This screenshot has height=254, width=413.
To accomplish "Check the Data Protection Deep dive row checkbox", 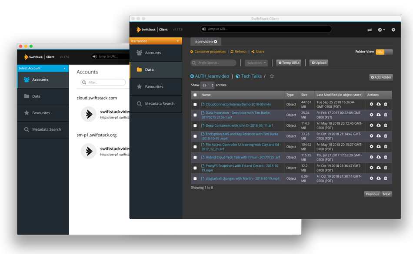I will pos(195,115).
